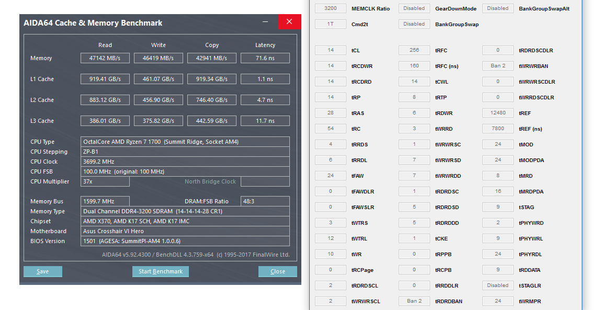Click tRAS value box showing 28
Viewport: 598px width, 310px height.
coord(331,113)
